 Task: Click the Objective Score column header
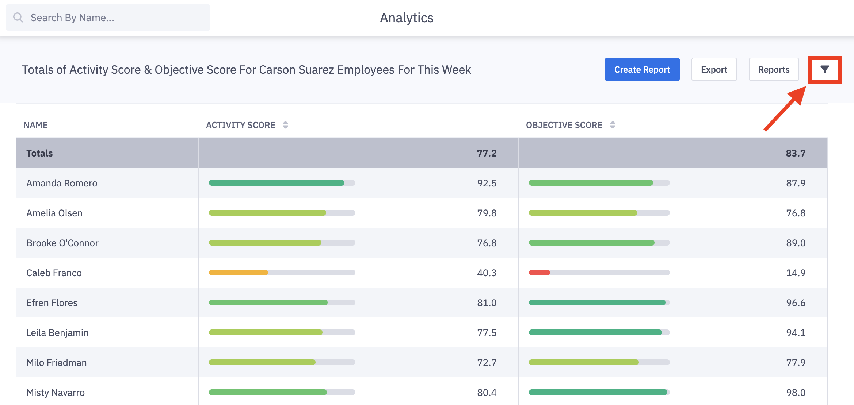564,125
